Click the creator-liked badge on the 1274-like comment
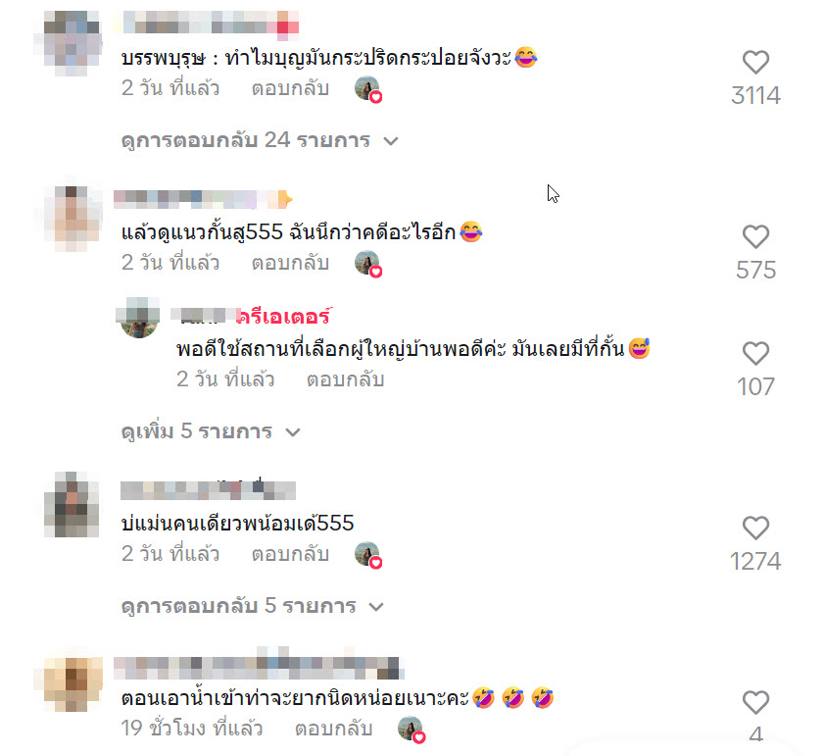Viewport: 824px width, 756px height. [x=368, y=555]
